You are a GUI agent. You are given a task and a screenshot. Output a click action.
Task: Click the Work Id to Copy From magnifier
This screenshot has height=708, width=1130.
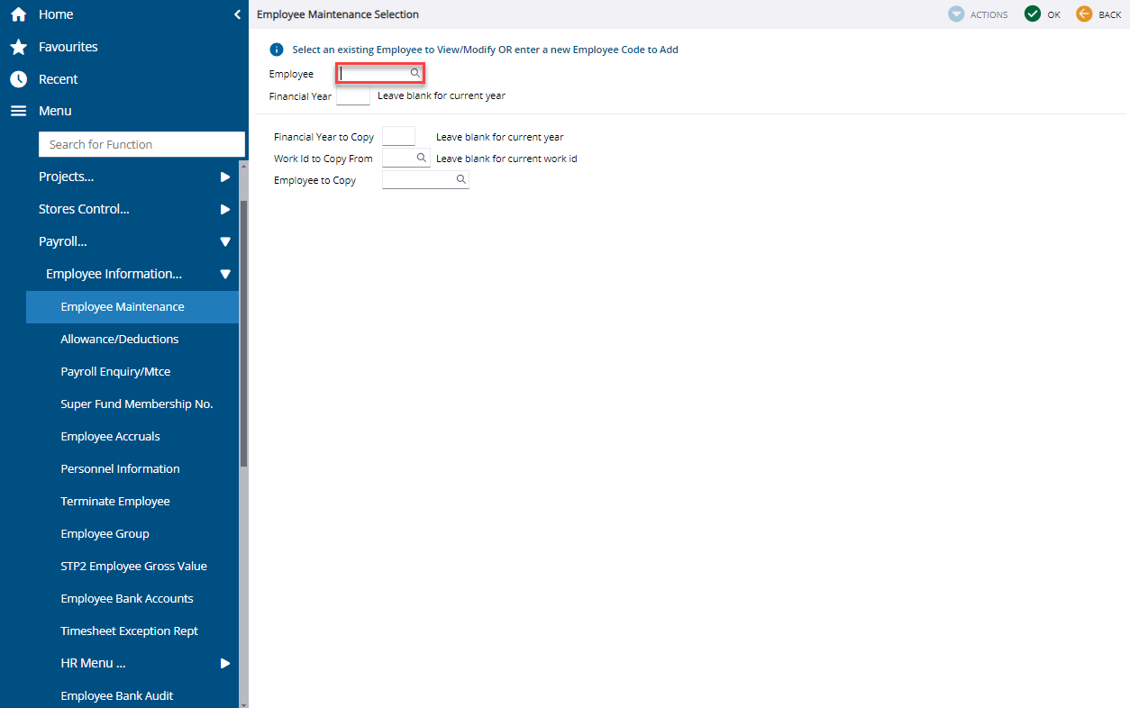422,158
